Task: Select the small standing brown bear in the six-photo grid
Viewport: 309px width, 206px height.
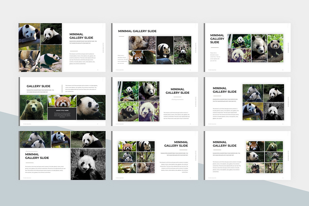Action: pyautogui.click(x=274, y=146)
